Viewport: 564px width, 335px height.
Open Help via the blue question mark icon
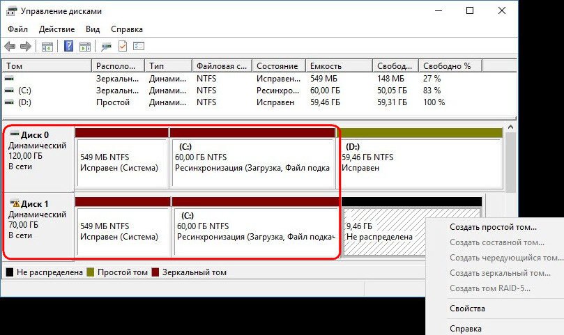coord(69,47)
